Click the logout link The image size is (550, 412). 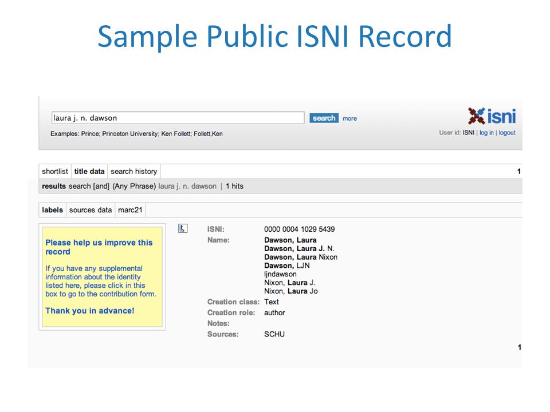point(507,133)
